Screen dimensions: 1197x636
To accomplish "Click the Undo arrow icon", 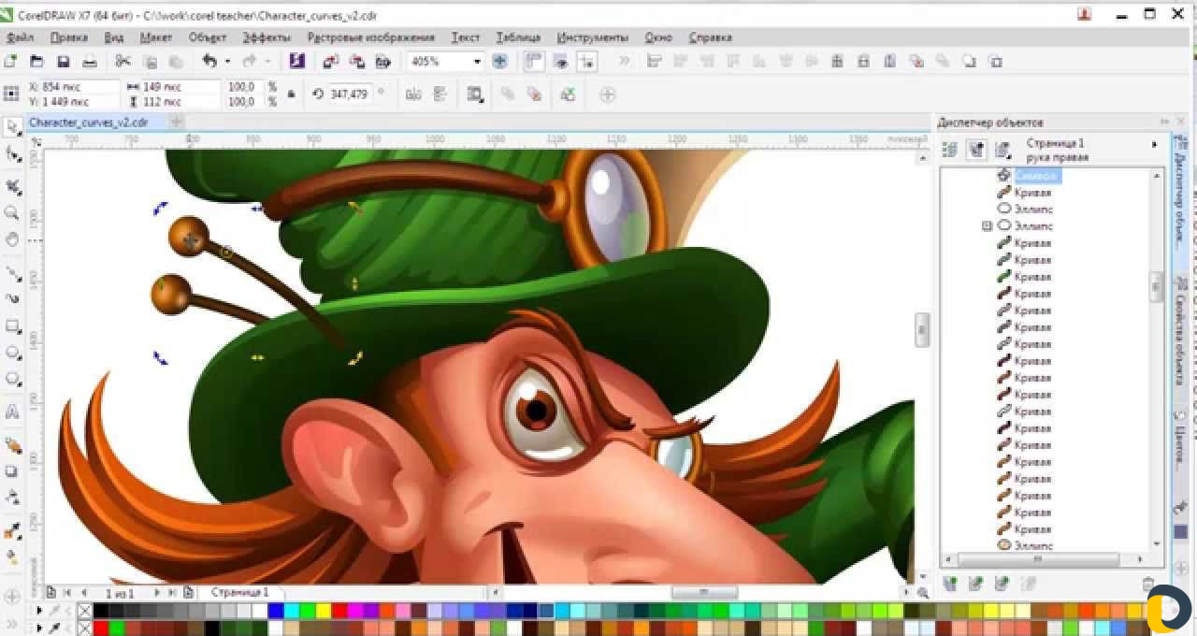I will pyautogui.click(x=209, y=62).
